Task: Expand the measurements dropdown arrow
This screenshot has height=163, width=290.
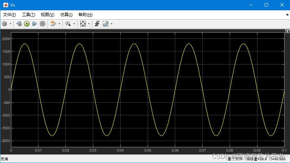Action: point(111,24)
